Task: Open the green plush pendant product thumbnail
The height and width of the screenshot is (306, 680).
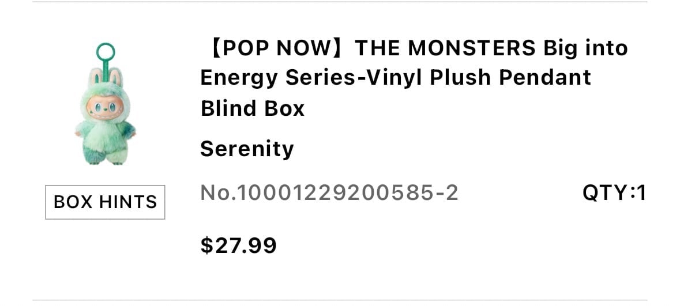Action: click(x=106, y=104)
